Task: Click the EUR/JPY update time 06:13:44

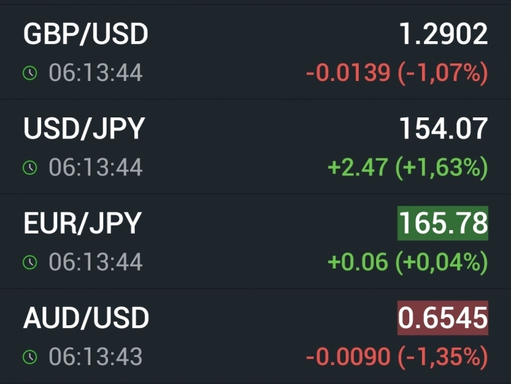Action: tap(96, 262)
